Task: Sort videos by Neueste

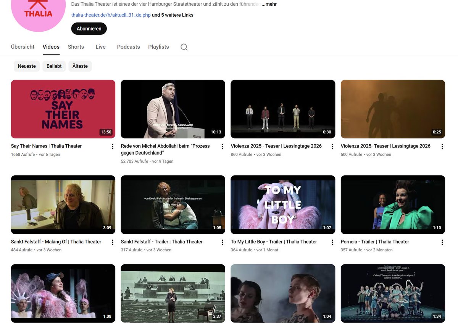Action: (27, 66)
